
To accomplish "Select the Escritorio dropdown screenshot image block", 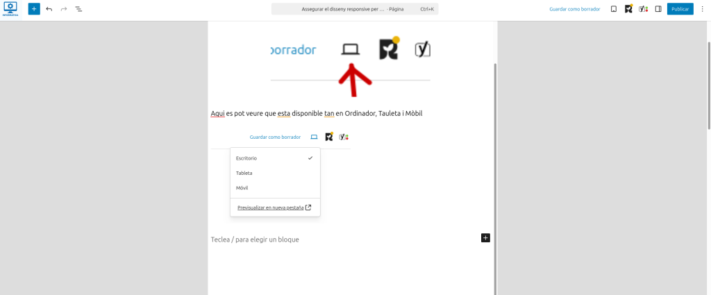I will pyautogui.click(x=281, y=174).
